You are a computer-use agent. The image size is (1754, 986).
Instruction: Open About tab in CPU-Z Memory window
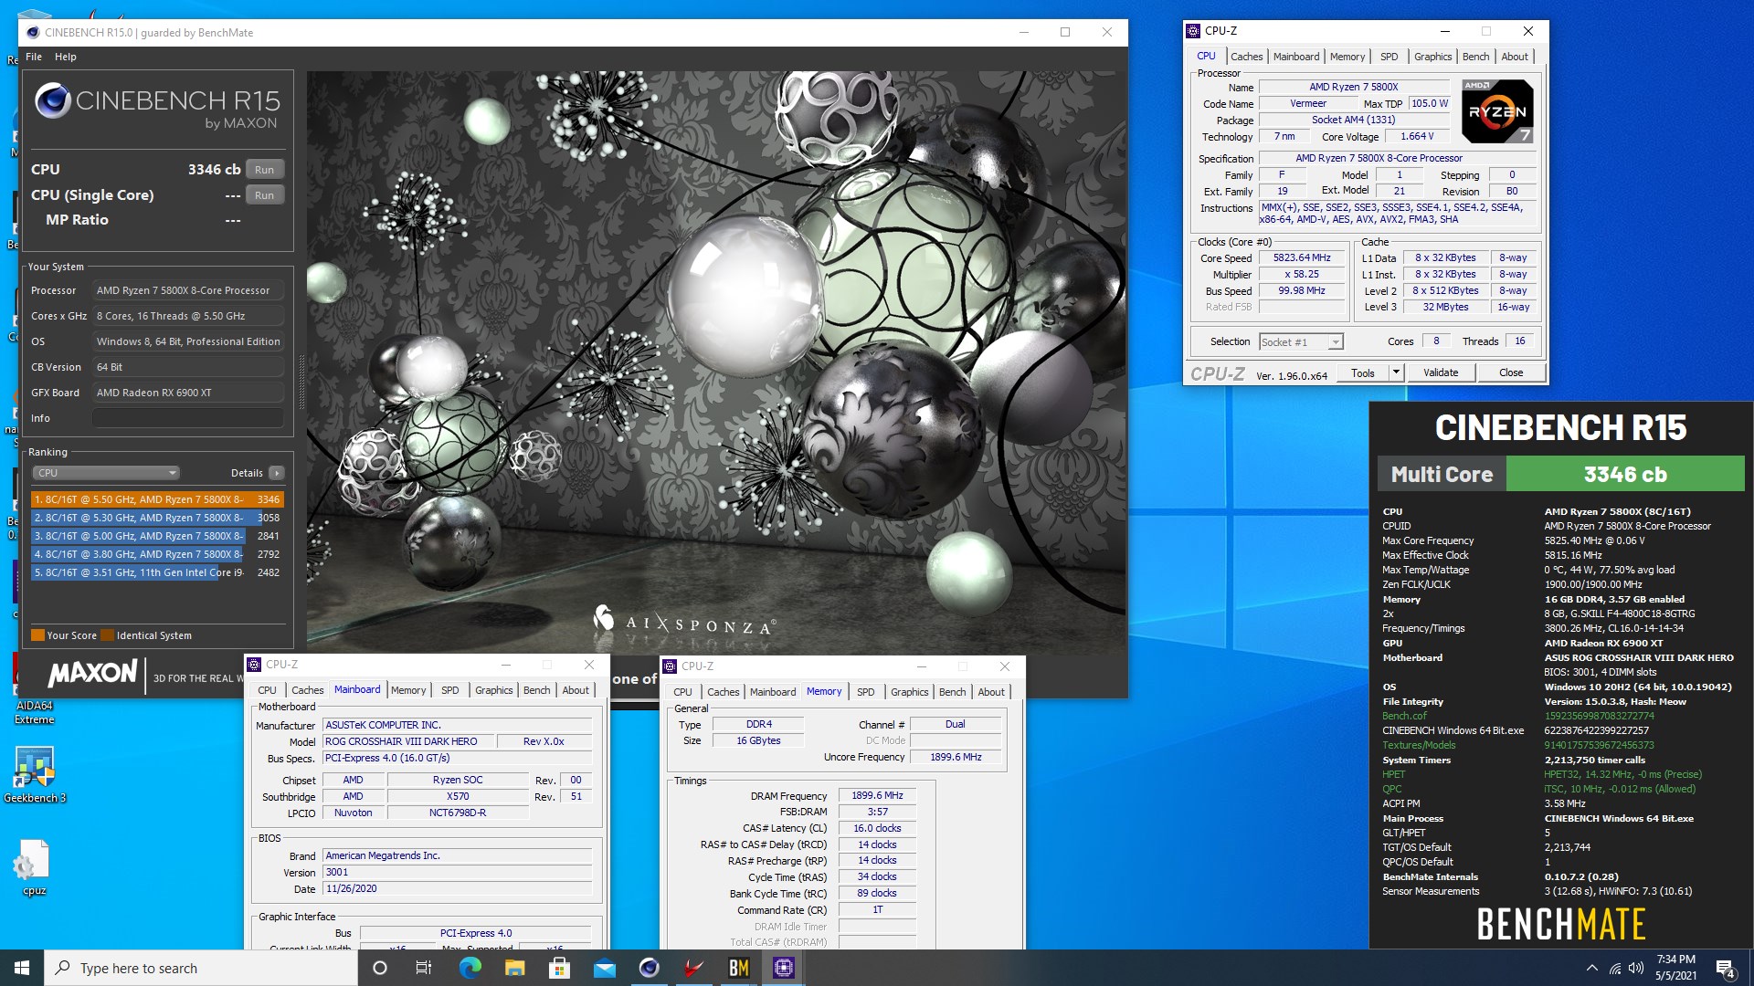[991, 692]
